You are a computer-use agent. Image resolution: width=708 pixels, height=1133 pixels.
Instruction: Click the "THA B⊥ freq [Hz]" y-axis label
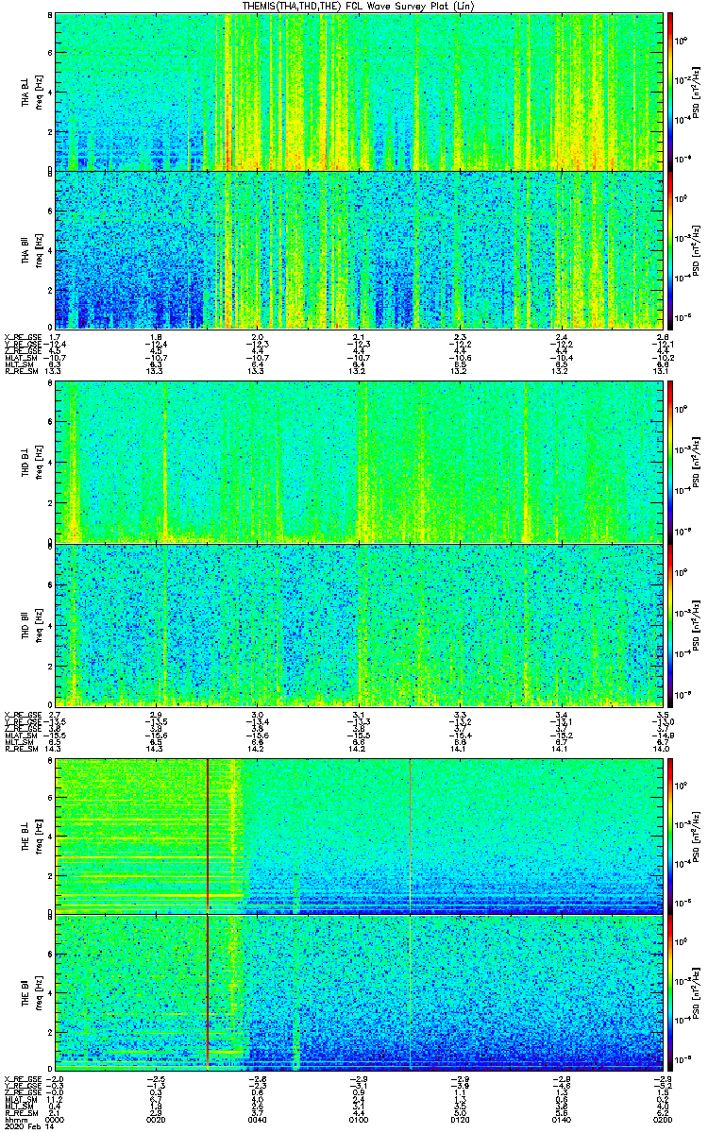tap(32, 92)
